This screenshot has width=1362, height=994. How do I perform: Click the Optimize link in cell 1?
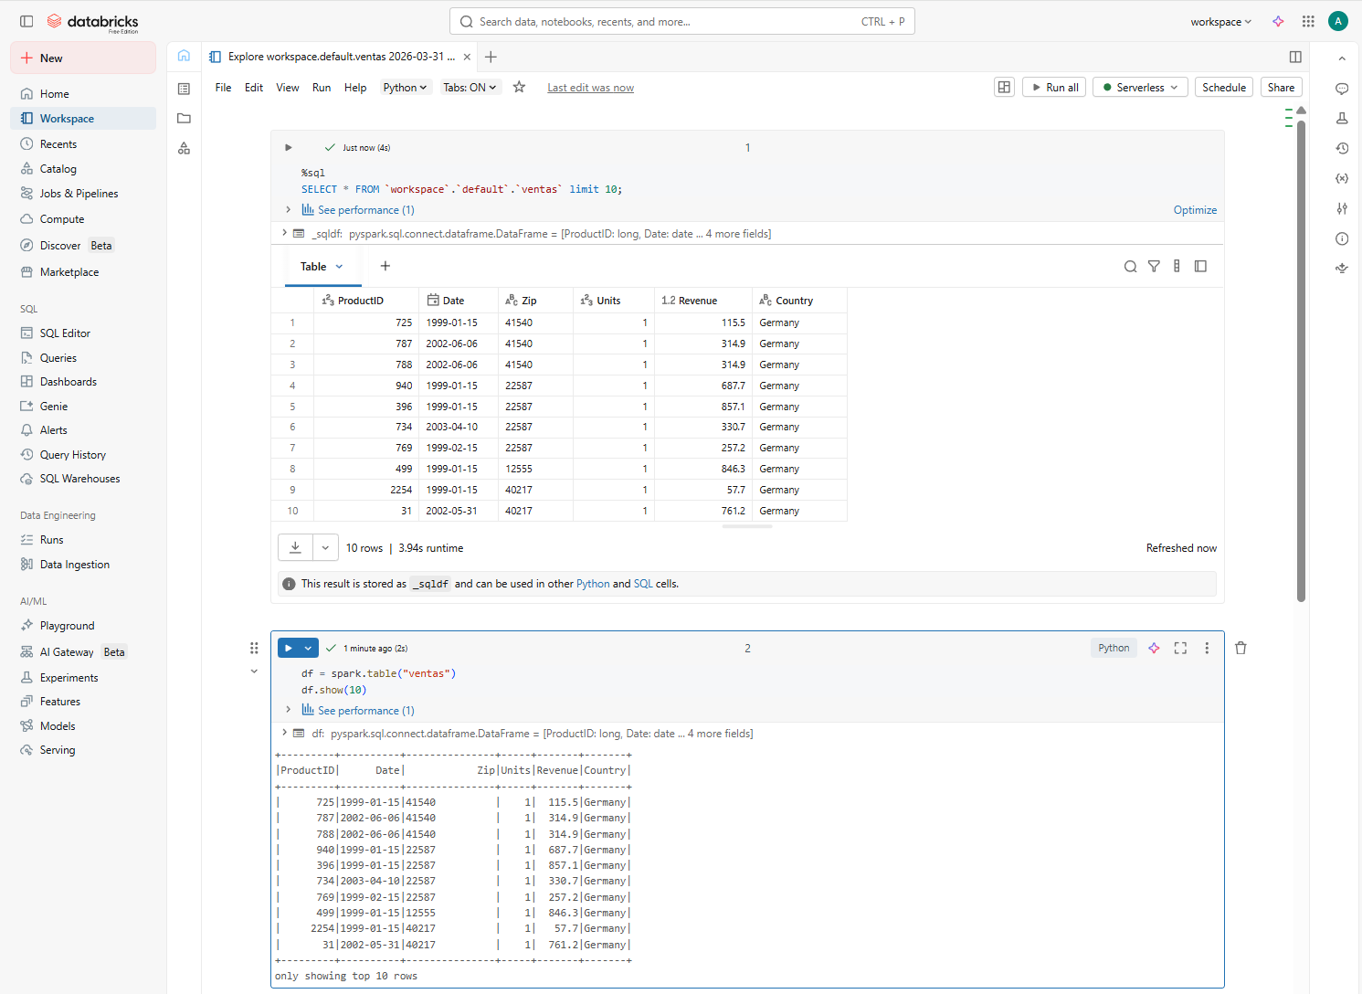1195,210
